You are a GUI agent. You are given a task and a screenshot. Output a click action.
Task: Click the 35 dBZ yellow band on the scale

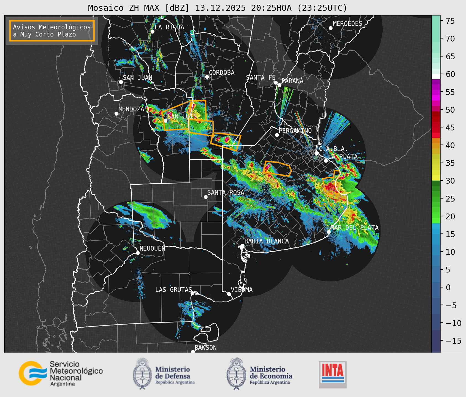tap(436, 163)
